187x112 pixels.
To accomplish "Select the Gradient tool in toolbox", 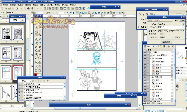I will tap(36, 54).
